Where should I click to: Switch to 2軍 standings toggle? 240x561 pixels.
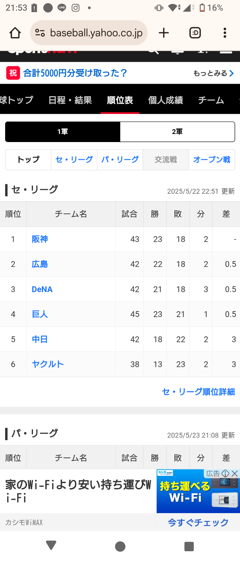(177, 132)
